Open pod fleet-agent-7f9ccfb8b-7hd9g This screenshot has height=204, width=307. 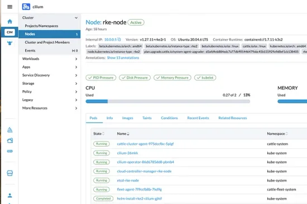(x=140, y=190)
